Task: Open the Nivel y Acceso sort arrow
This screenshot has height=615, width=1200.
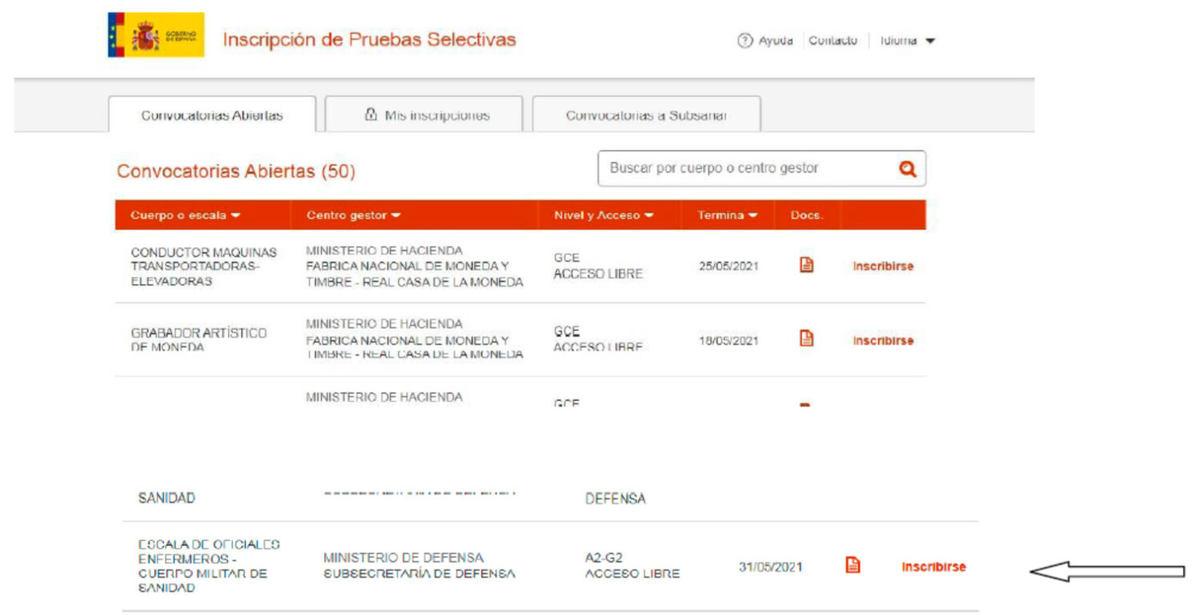Action: (x=650, y=214)
